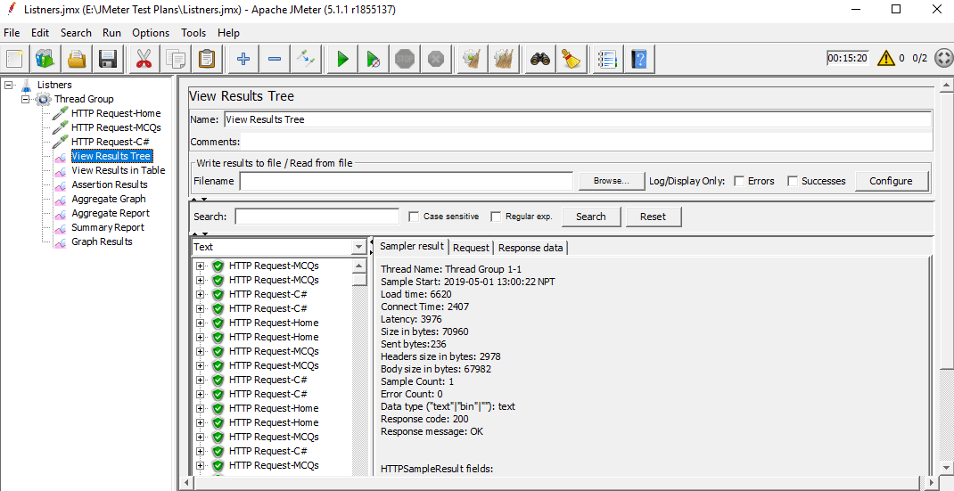
Task: Click the remote engine status icon
Action: click(x=942, y=59)
